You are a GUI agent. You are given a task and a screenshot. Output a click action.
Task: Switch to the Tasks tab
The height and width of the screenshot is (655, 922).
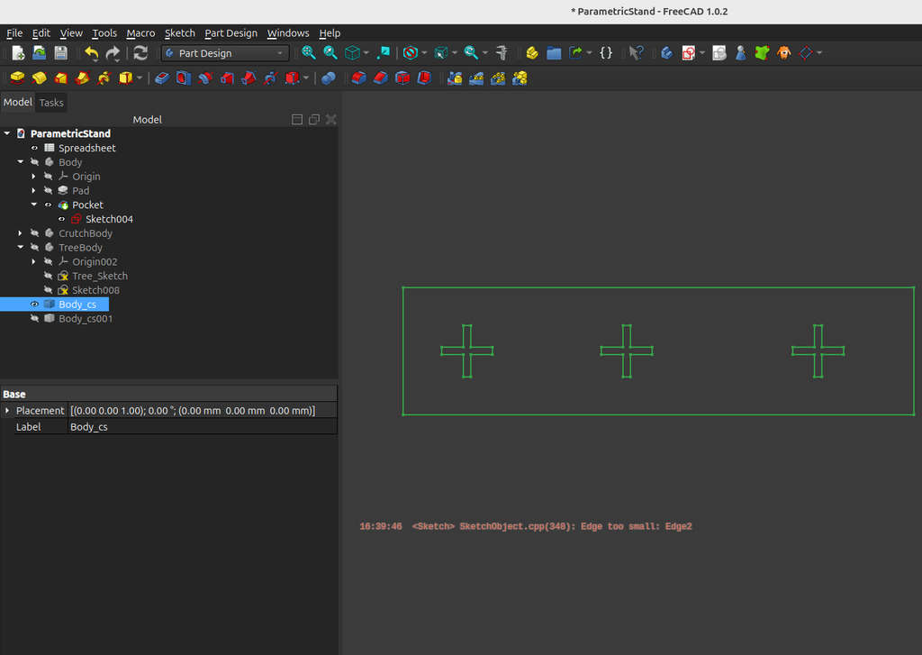[x=51, y=103]
